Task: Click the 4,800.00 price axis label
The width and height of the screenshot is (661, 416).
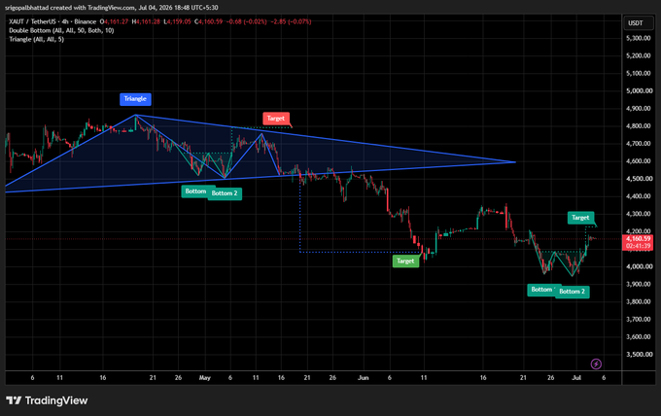Action: [638, 126]
